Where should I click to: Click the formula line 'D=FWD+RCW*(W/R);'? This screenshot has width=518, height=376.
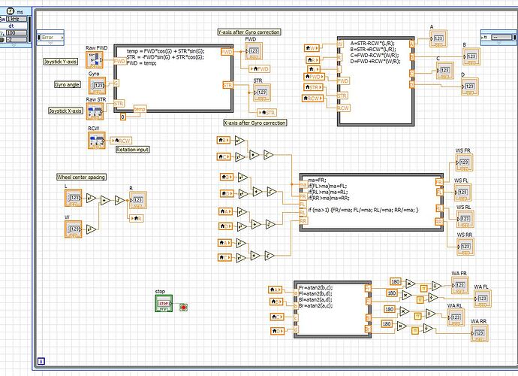point(375,61)
